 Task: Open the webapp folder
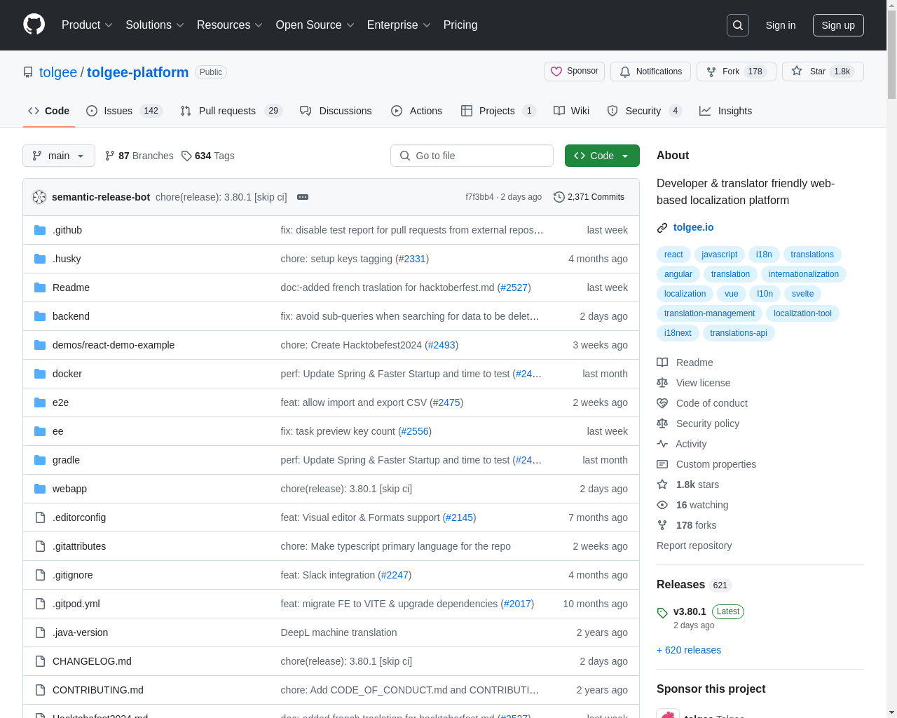69,489
